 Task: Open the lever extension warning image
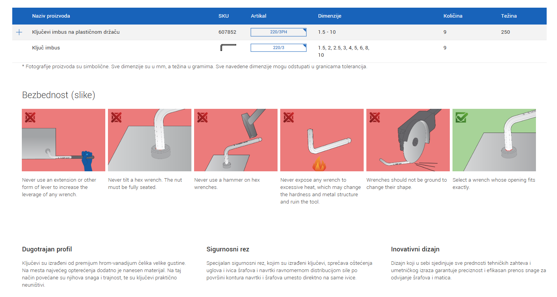(x=64, y=140)
